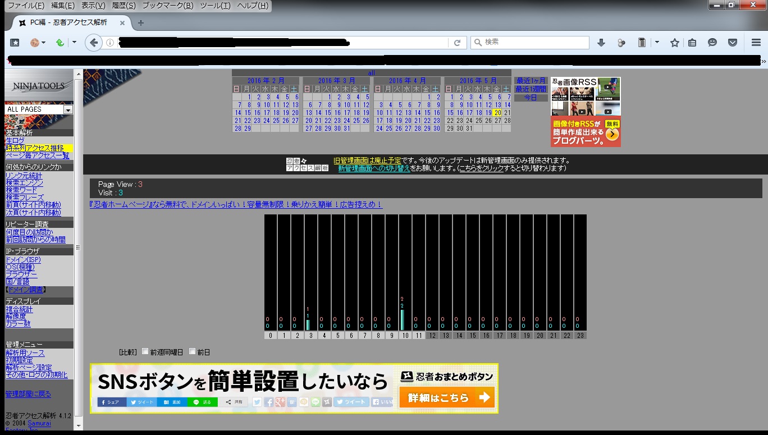Open the 忍者ホームページ promo text link
This screenshot has height=435, width=768.
pos(236,205)
